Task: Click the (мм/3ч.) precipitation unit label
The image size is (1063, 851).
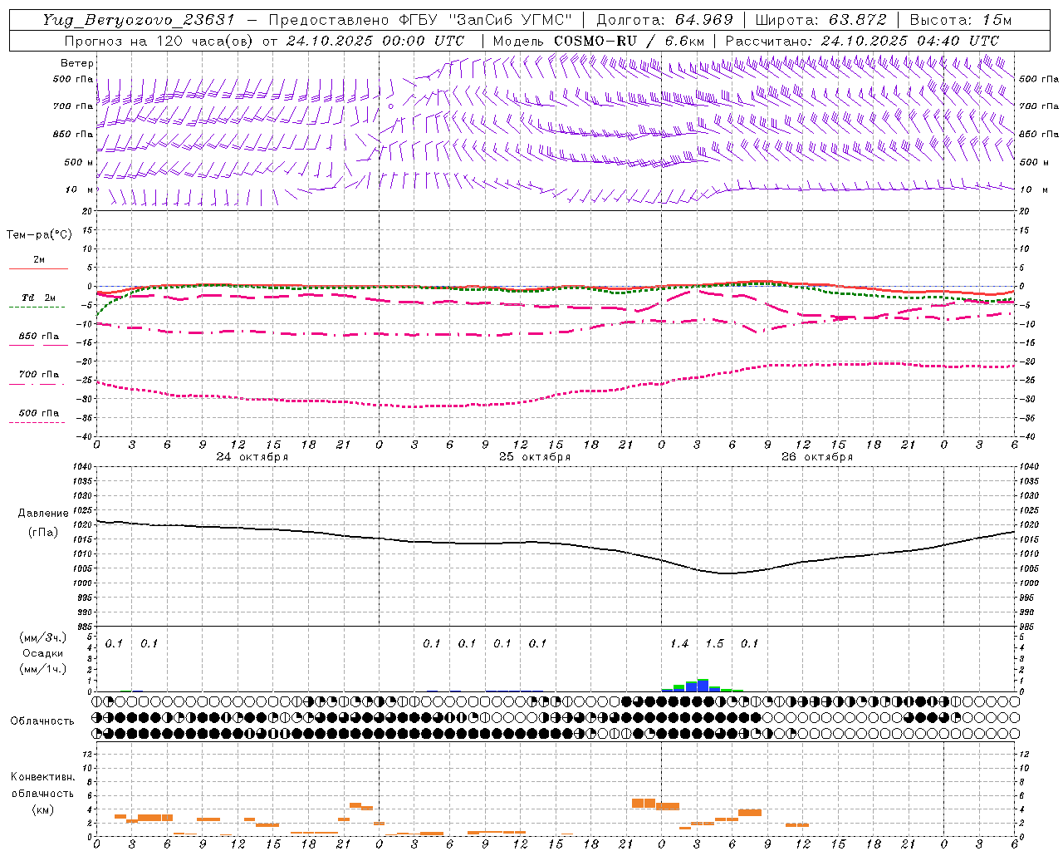Action: click(x=43, y=638)
